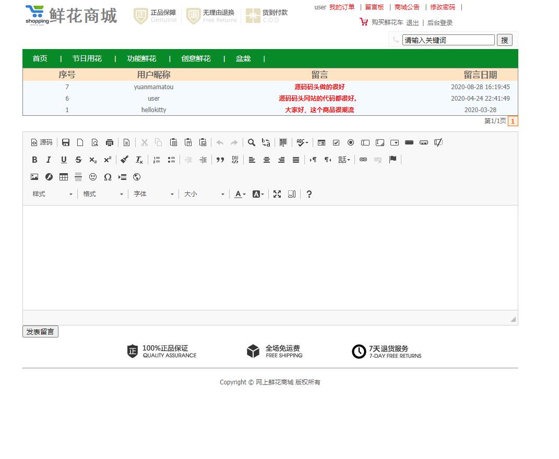Open the Find tool in the editor
The image size is (559, 459).
pos(251,142)
